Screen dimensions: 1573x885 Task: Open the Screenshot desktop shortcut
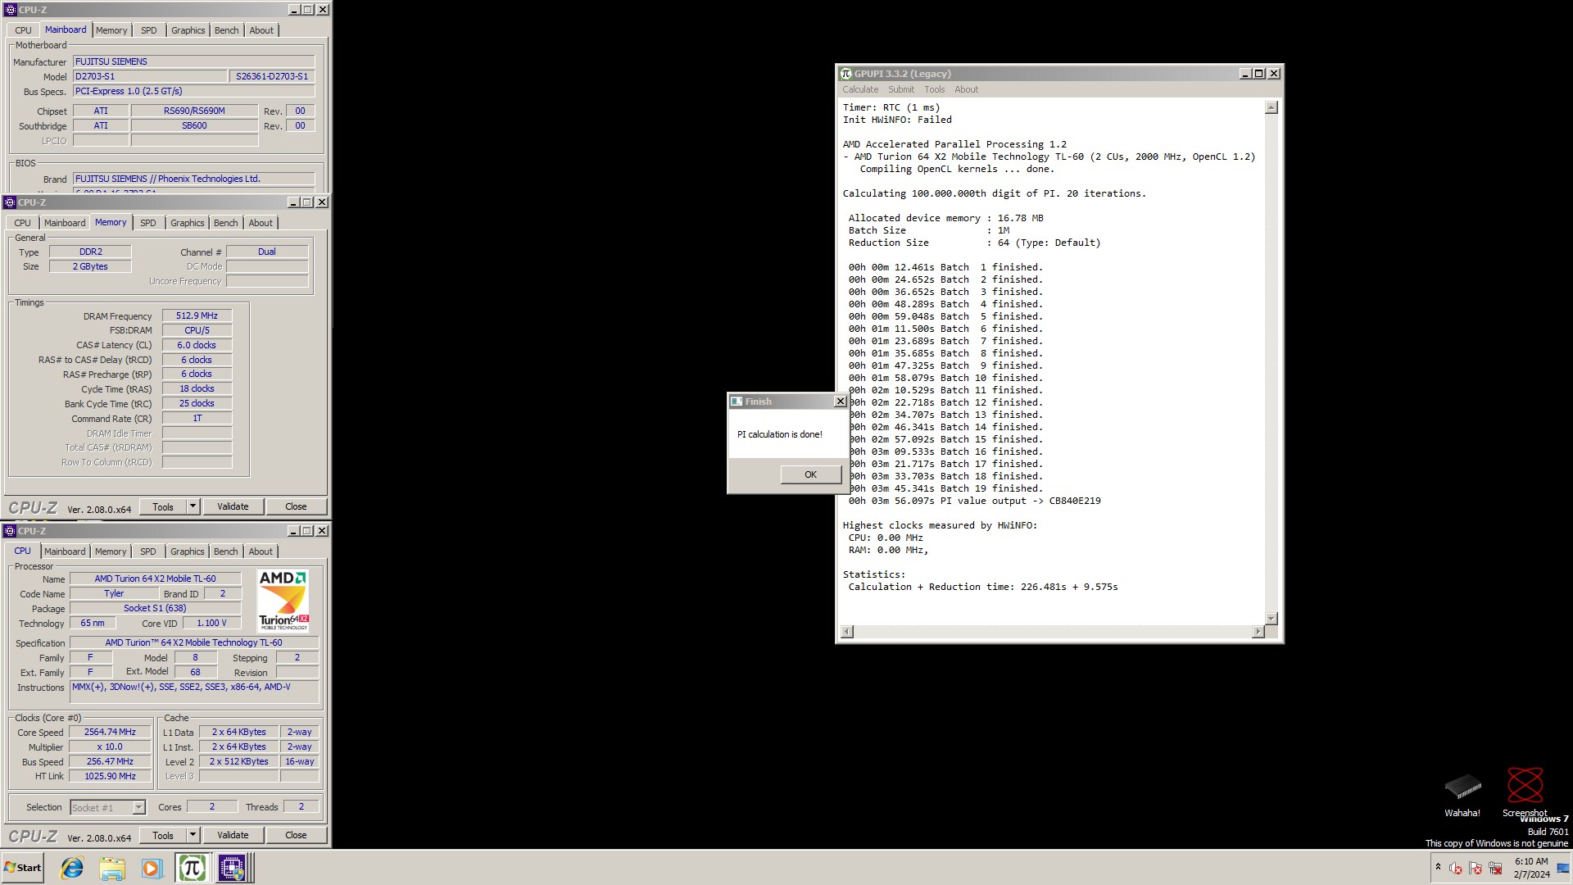coord(1525,792)
